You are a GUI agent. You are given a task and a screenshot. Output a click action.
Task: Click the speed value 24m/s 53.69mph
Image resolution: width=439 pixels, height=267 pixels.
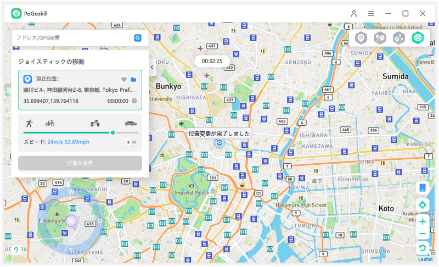(68, 142)
